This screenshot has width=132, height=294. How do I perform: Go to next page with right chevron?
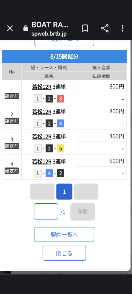pos(86,191)
